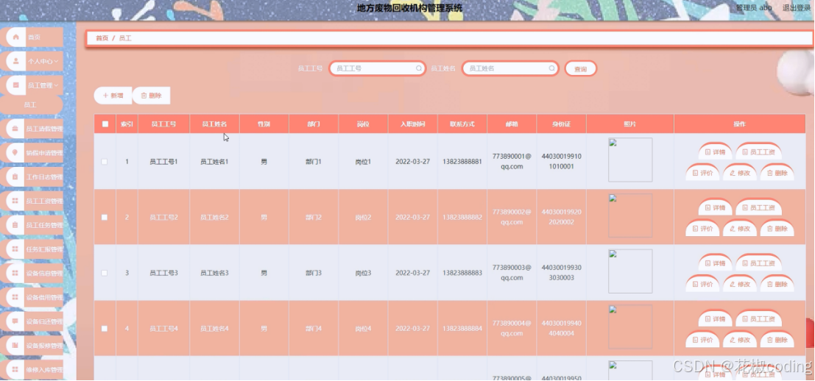The image size is (815, 381).
Task: Click 删除 in row of 员工姓名2
Action: [777, 229]
